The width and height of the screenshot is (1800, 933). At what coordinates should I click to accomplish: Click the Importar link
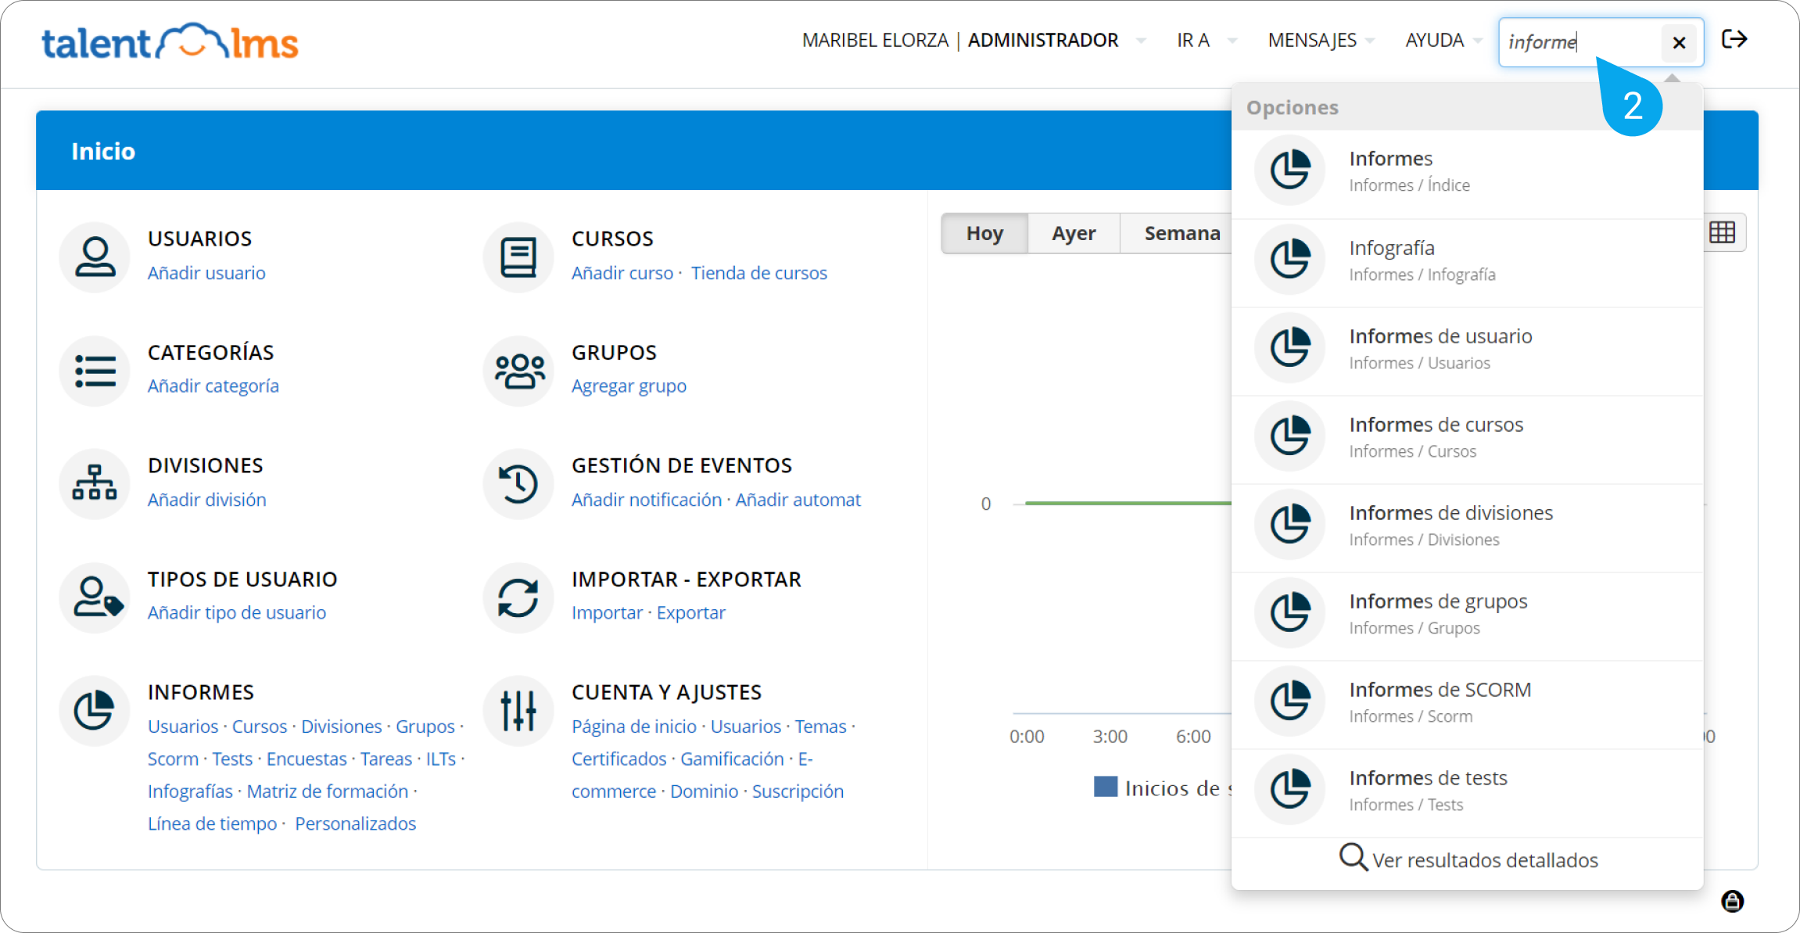(x=607, y=612)
